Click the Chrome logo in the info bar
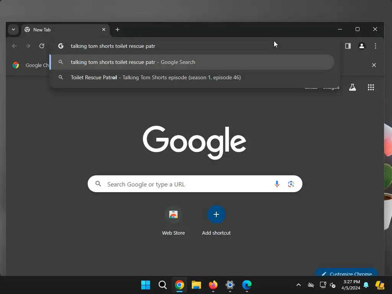 point(16,65)
